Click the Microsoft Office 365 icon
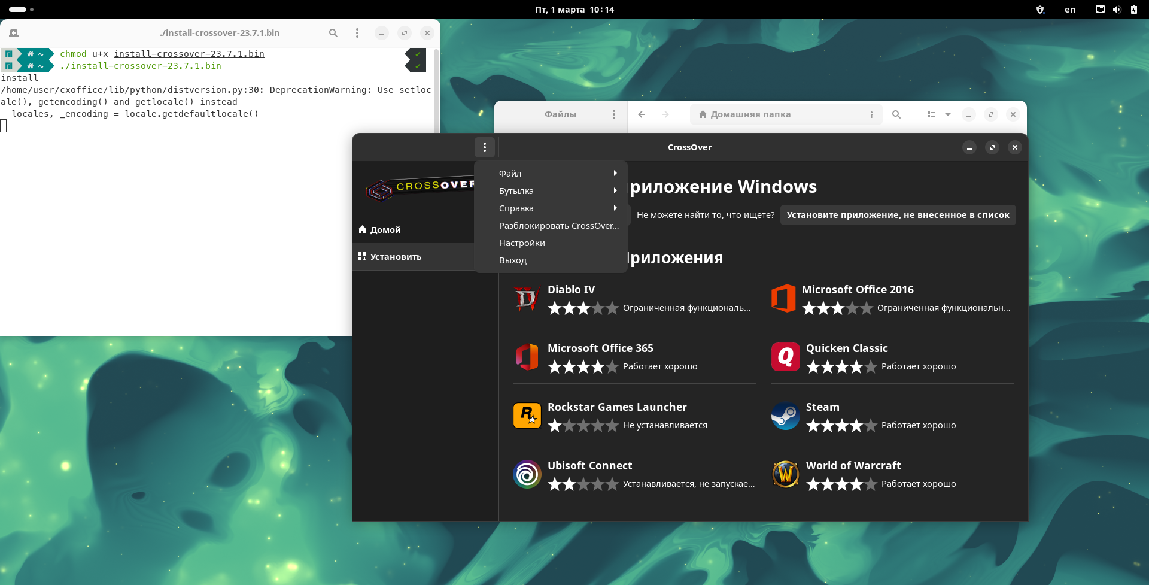 pos(527,357)
